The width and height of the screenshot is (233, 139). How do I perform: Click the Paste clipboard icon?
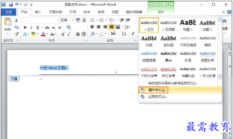7,22
